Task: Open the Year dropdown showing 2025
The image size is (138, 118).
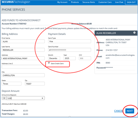Action: point(70,58)
